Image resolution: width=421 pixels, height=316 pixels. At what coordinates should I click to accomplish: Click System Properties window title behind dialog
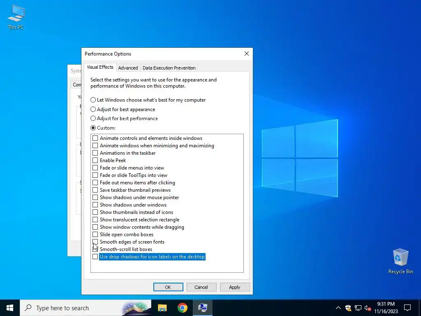[x=76, y=71]
